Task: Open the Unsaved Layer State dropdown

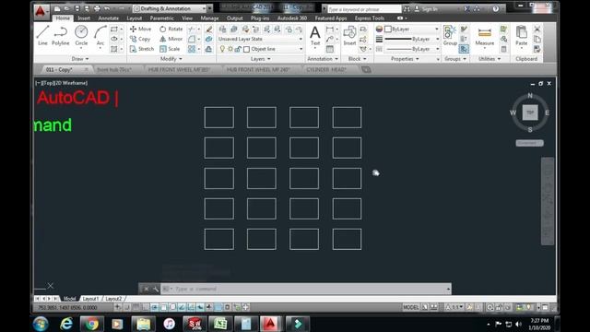Action: (x=260, y=39)
